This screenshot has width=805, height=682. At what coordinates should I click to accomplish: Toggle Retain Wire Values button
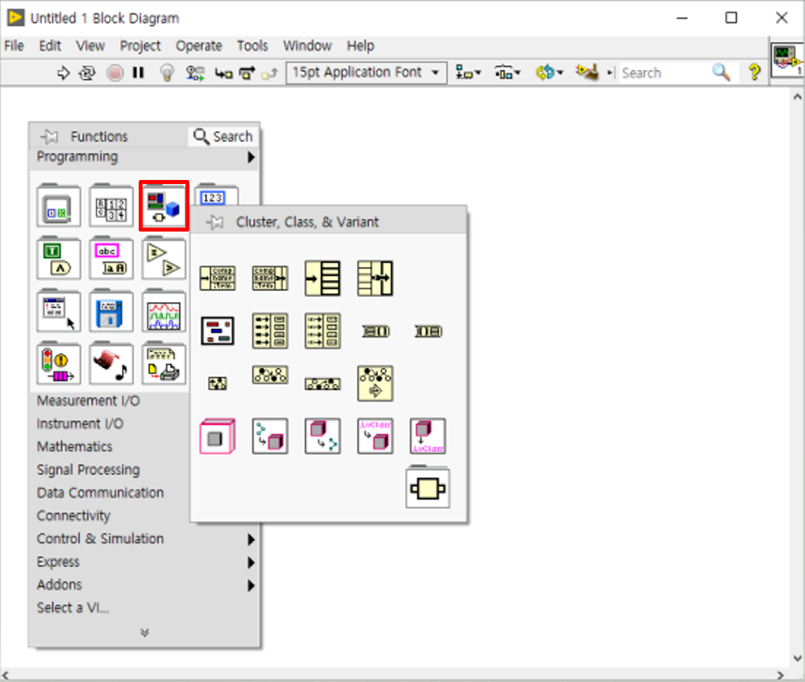(x=195, y=73)
